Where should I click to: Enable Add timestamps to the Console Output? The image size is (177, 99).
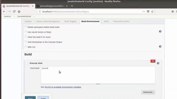coord(26,42)
